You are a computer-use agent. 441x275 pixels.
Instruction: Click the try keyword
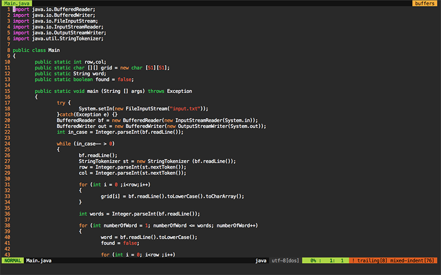61,103
